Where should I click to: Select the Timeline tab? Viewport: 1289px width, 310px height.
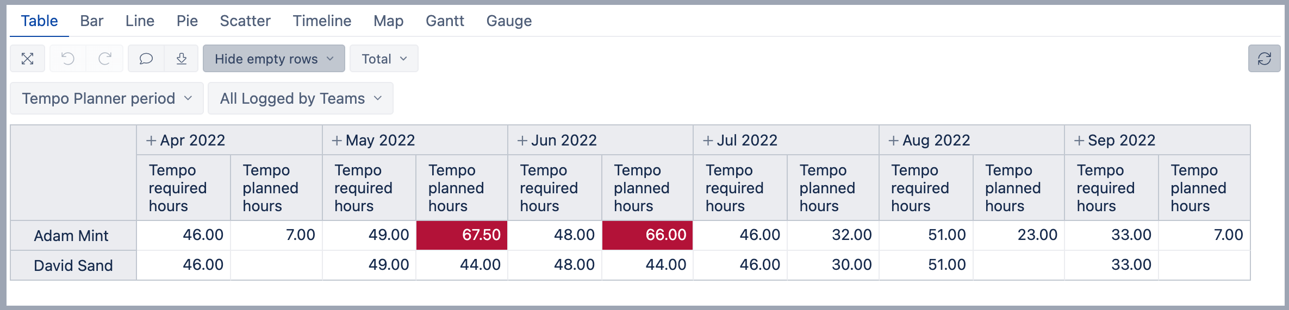click(x=322, y=21)
